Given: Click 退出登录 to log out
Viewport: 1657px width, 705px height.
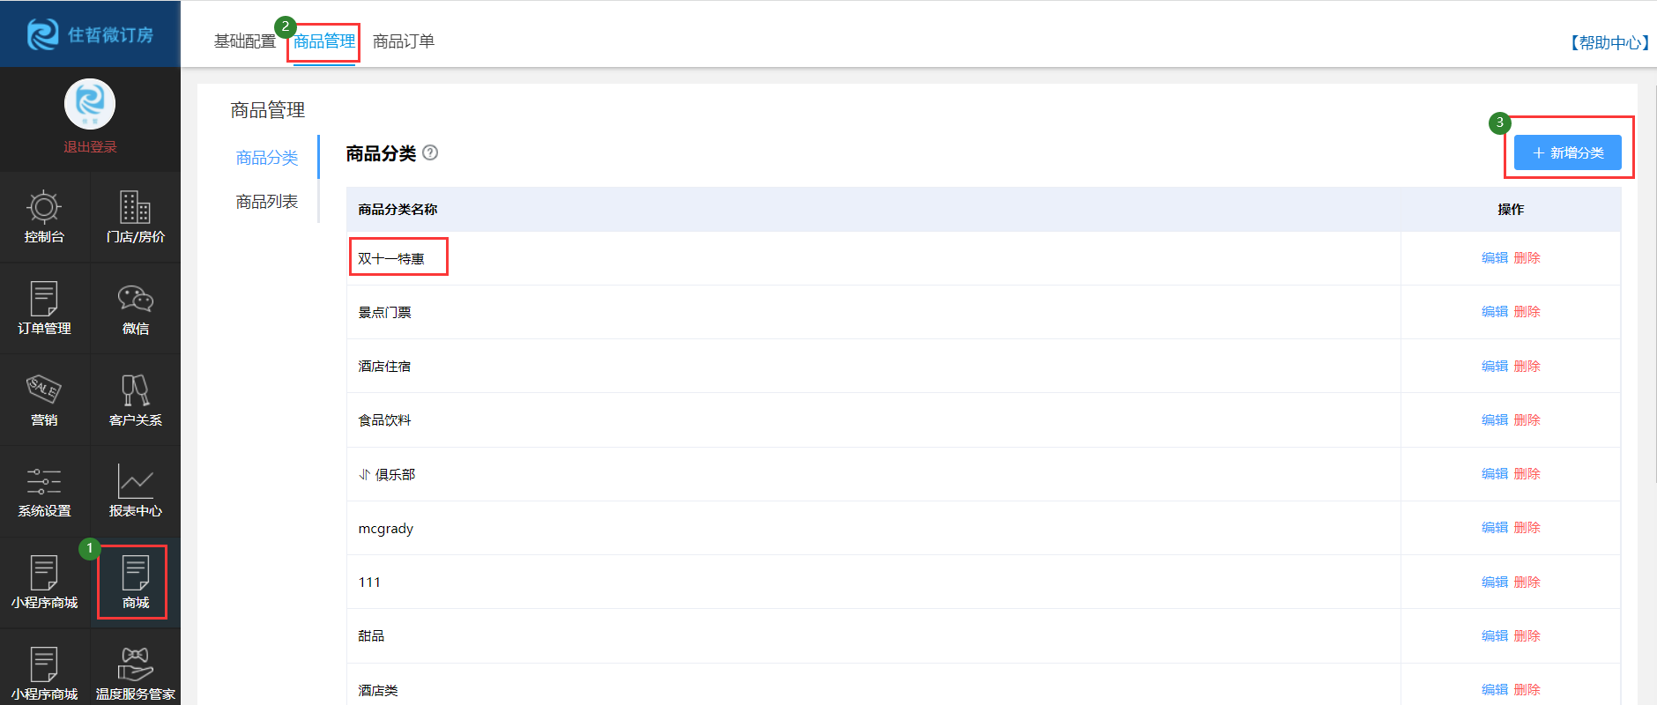Looking at the screenshot, I should click(x=90, y=147).
